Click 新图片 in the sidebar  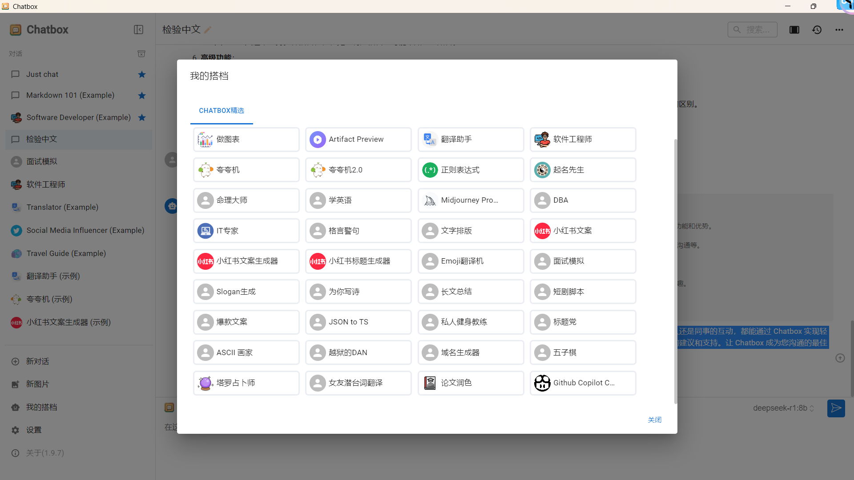[x=79, y=384]
